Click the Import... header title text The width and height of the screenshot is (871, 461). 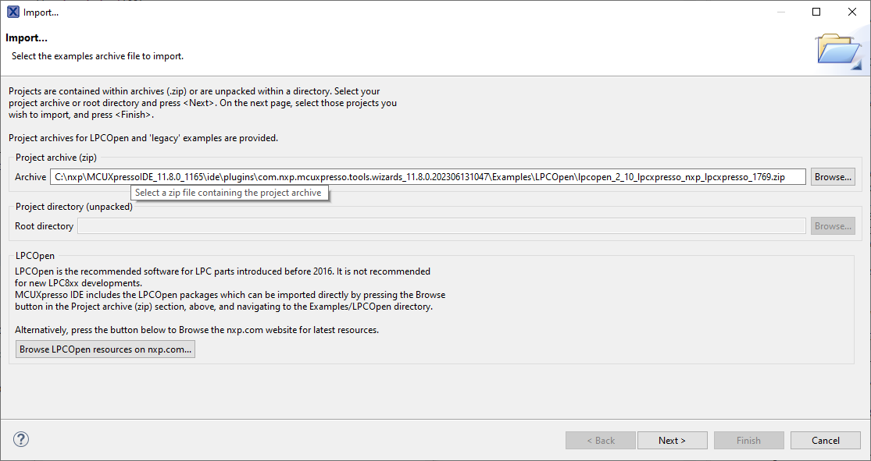coord(27,37)
